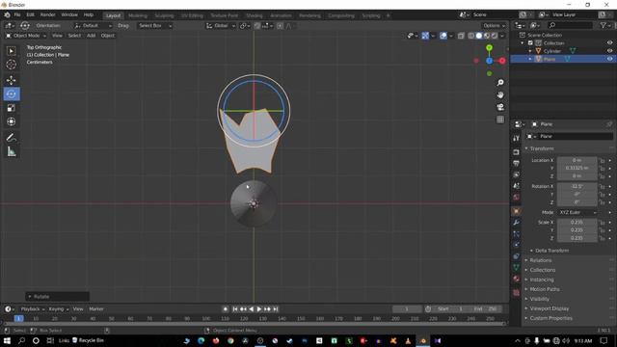The height and width of the screenshot is (347, 617).
Task: Open the Options dropdown
Action: pyautogui.click(x=494, y=26)
